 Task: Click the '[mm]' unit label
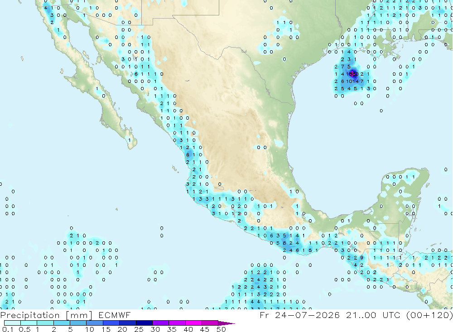pyautogui.click(x=79, y=315)
